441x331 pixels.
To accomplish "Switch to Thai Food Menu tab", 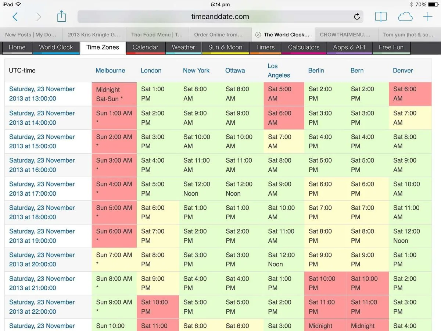I will point(157,35).
